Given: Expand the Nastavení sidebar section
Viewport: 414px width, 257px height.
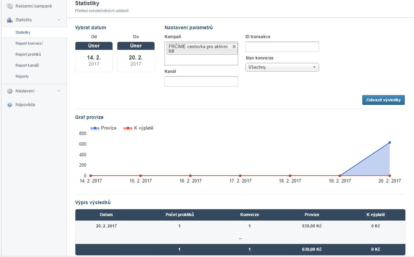Looking at the screenshot, I should point(59,91).
